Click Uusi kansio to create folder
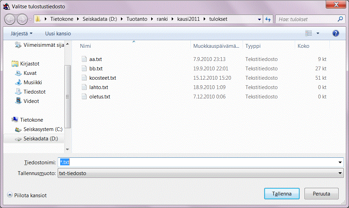349x208 pixels. click(58, 34)
